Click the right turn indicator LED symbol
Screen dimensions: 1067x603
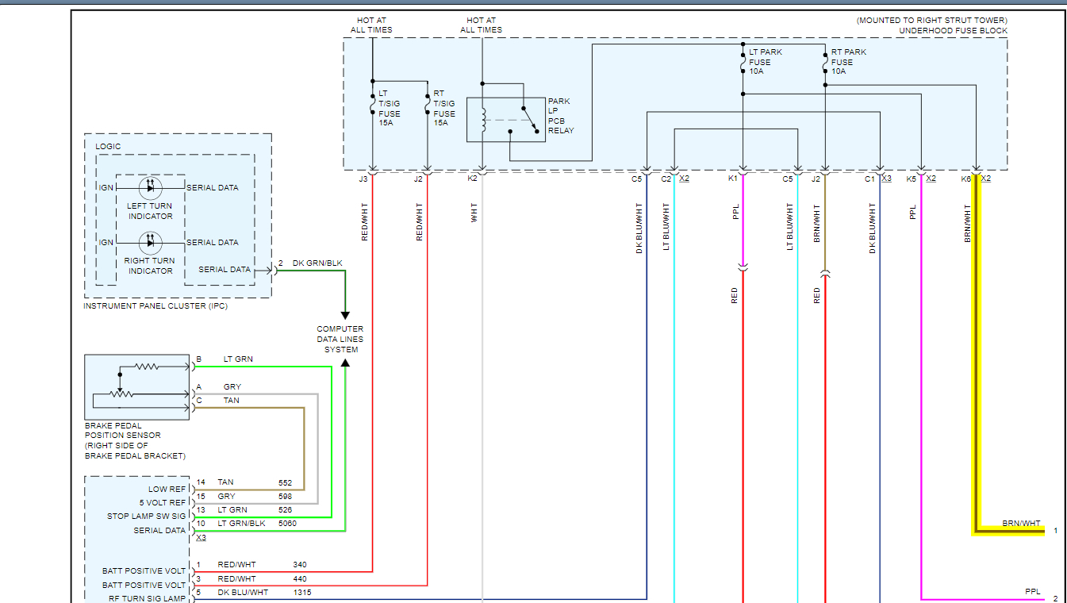[x=150, y=243]
